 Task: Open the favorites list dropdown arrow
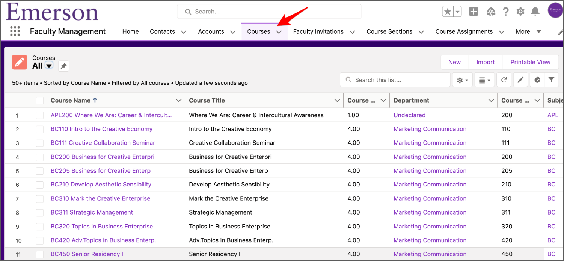(x=457, y=12)
